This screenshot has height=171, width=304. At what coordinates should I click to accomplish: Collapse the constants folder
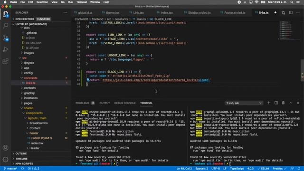point(41,78)
